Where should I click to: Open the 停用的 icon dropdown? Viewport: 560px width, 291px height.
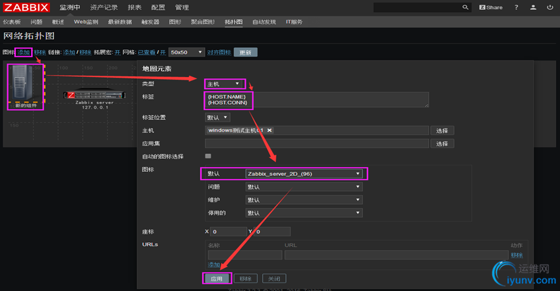[x=304, y=213]
